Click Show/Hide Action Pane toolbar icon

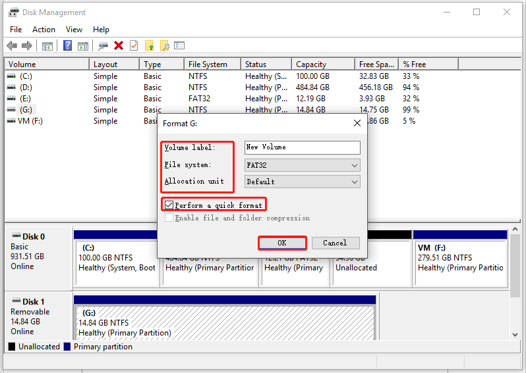(83, 46)
